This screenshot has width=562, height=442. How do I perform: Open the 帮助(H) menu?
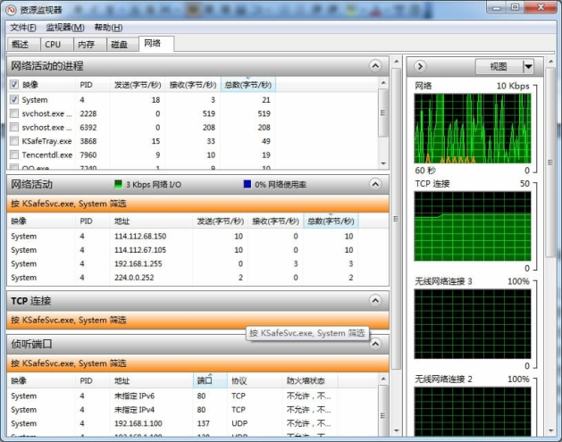108,28
